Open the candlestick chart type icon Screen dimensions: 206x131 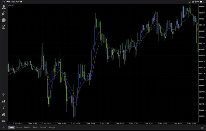[x=4, y=101]
